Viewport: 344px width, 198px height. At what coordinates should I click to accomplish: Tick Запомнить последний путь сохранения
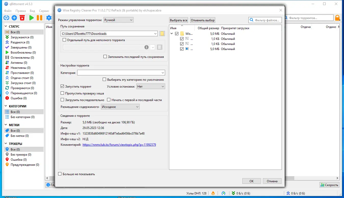pos(105,57)
